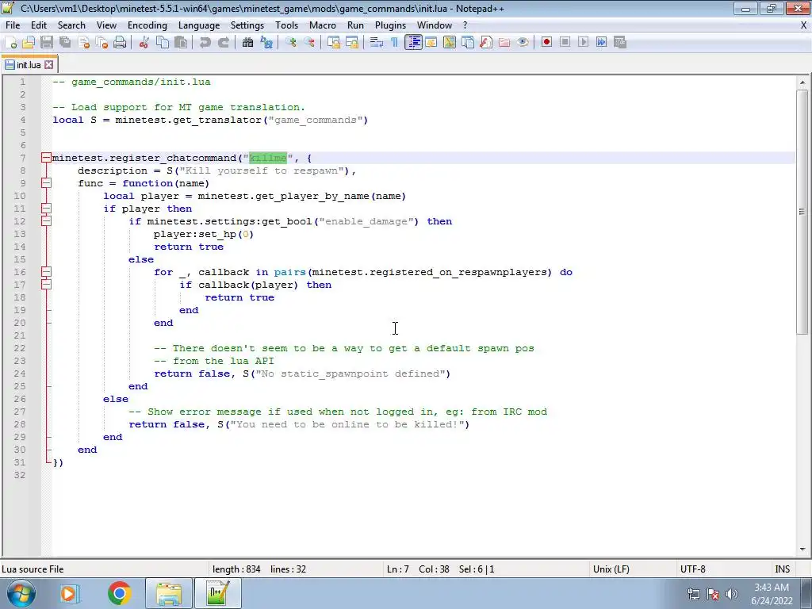This screenshot has height=609, width=812.
Task: Zoom in with the magnifier plus icon
Action: pos(290,43)
